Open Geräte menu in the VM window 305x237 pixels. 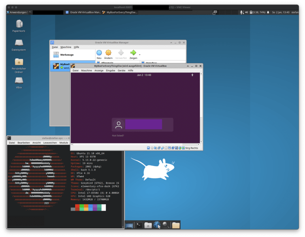point(121,71)
